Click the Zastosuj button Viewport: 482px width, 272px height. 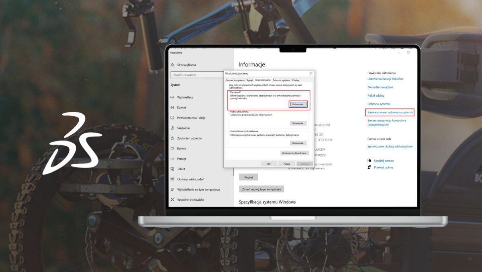click(x=304, y=164)
